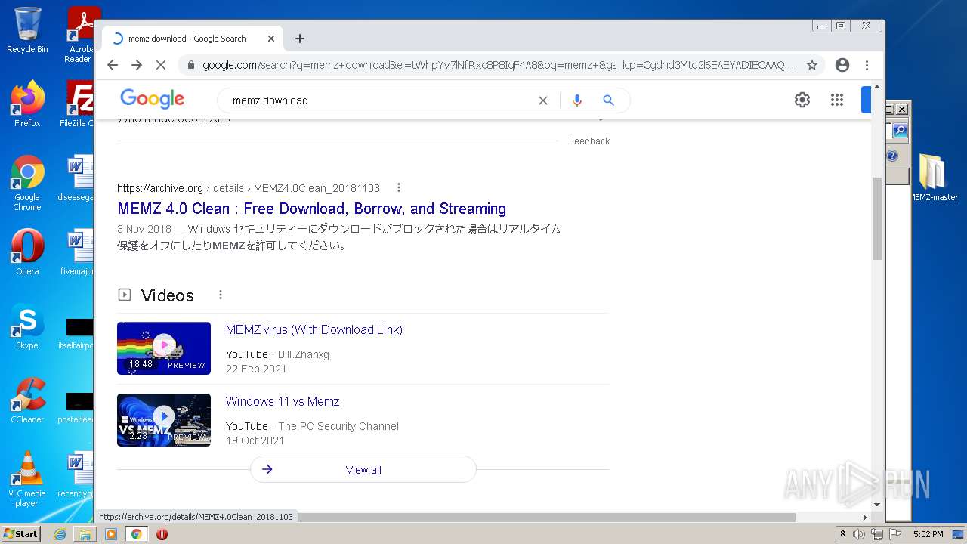Open options for archive.org result
Image resolution: width=967 pixels, height=544 pixels.
point(399,188)
